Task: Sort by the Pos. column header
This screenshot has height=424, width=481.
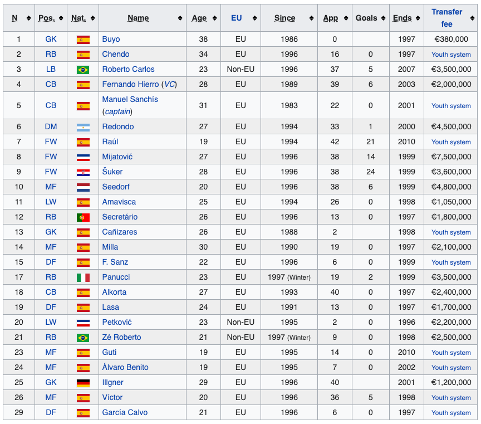Action: tap(46, 18)
